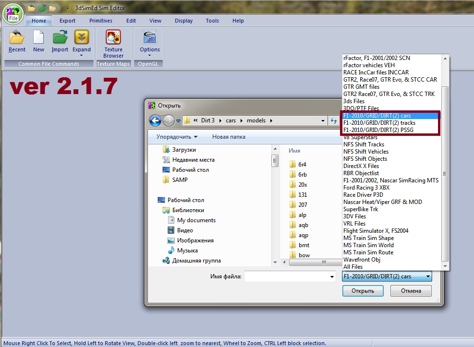
Task: Switch to the Primitives ribbon tab
Action: coord(101,21)
